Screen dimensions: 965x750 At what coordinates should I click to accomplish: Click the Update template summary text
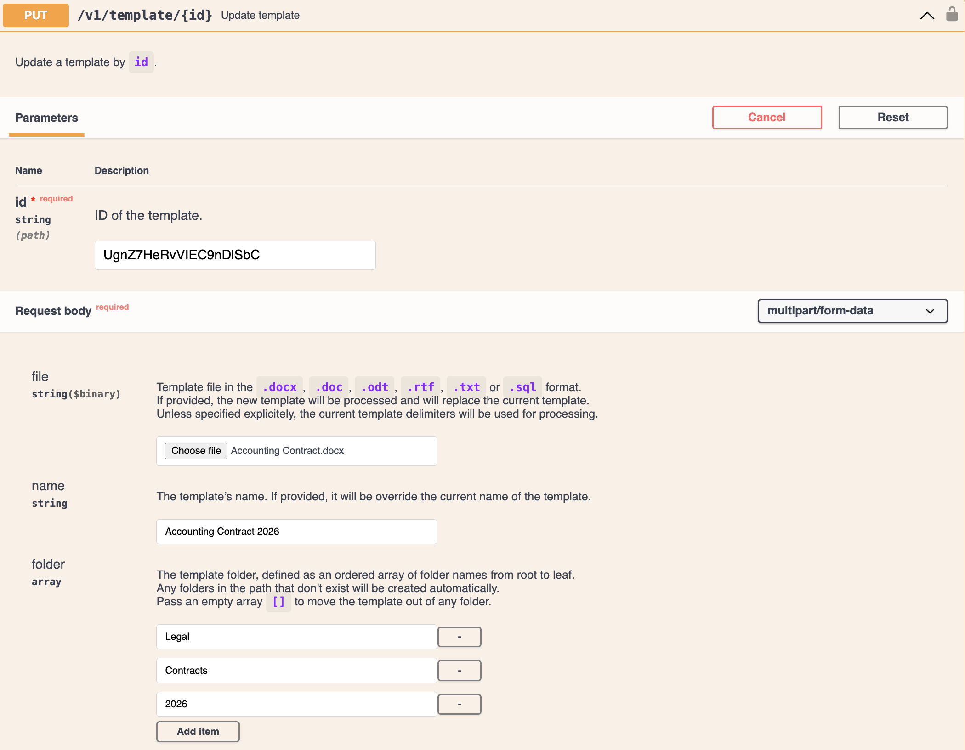[260, 15]
